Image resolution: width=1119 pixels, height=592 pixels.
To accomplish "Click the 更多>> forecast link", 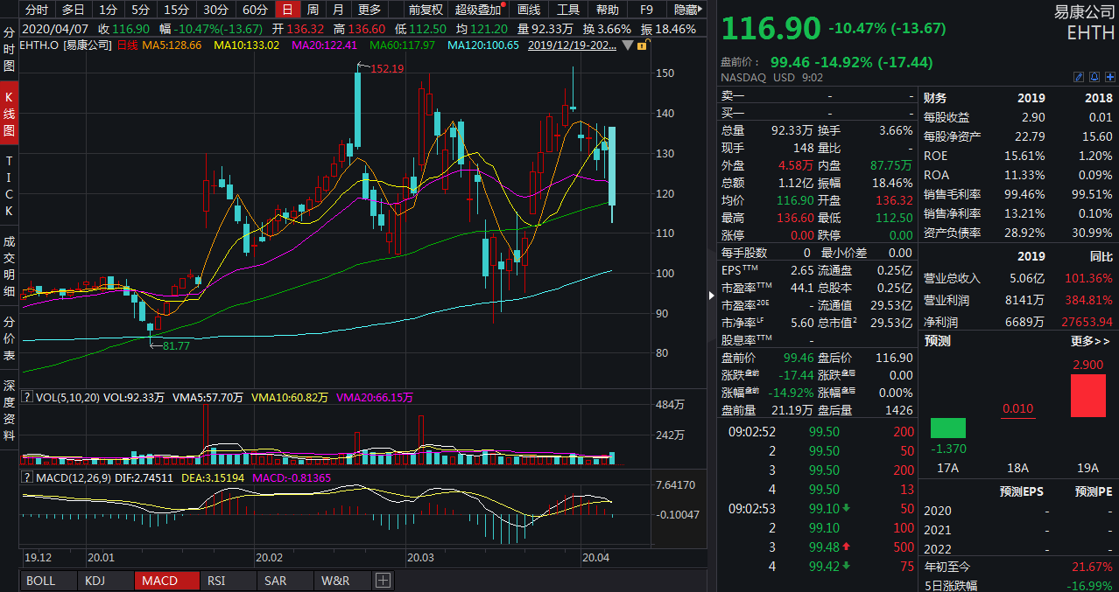I will tap(1090, 341).
